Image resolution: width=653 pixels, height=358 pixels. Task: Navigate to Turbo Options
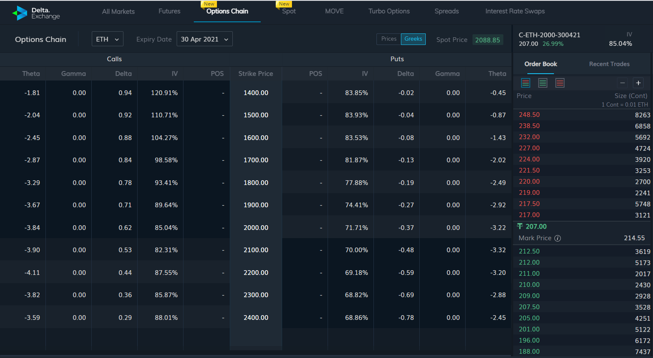click(x=389, y=11)
